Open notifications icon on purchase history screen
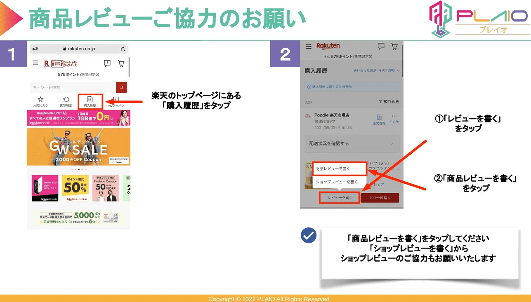Viewport: 531px width, 302px height. (x=381, y=46)
